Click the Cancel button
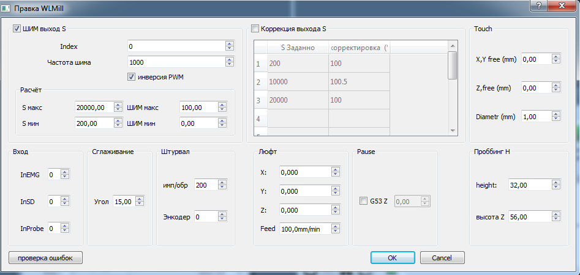 [442, 257]
